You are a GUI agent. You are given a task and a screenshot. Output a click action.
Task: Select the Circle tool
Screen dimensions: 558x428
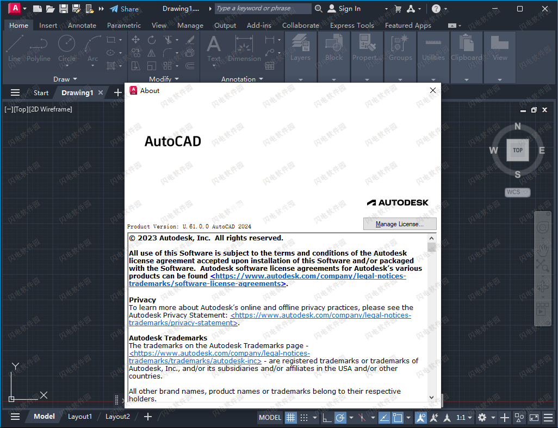click(66, 48)
